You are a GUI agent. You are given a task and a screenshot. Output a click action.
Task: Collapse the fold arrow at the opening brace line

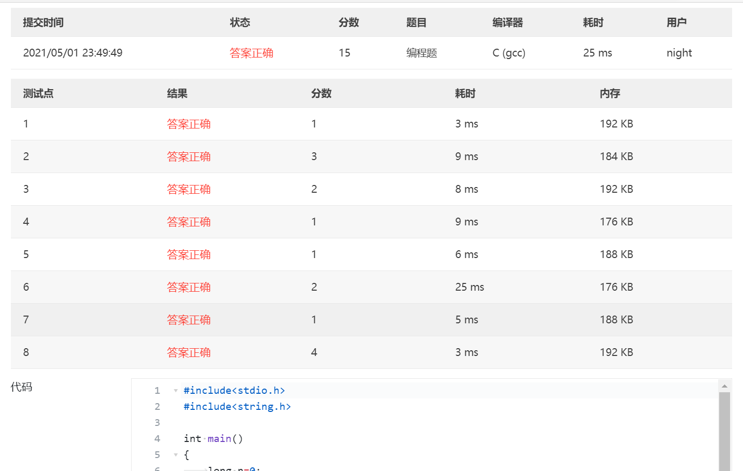point(176,455)
